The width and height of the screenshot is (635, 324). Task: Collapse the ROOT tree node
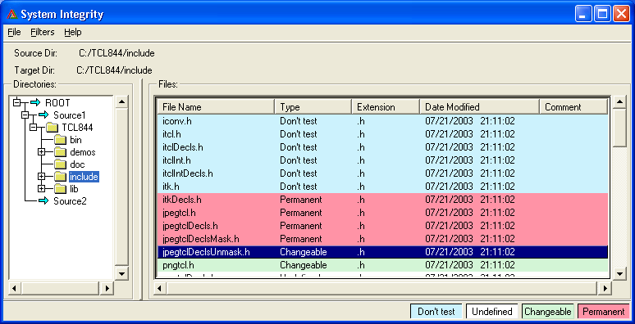[16, 102]
